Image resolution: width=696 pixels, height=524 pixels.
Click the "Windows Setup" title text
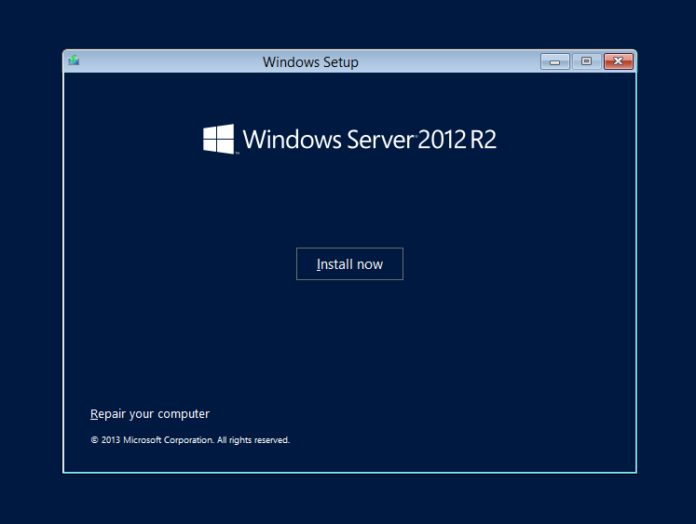tap(310, 62)
